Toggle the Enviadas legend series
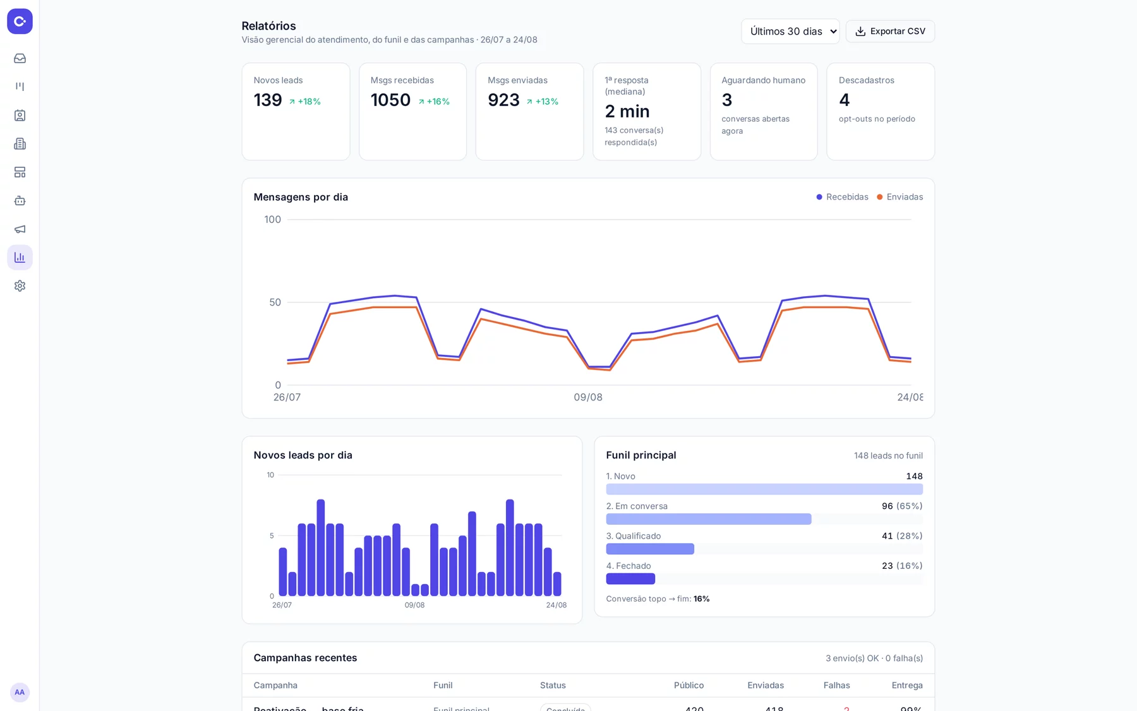Viewport: 1137px width, 711px height. pyautogui.click(x=899, y=197)
